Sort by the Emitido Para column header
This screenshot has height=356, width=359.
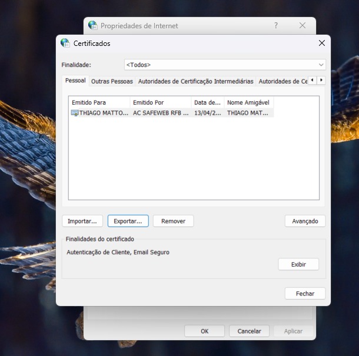98,102
